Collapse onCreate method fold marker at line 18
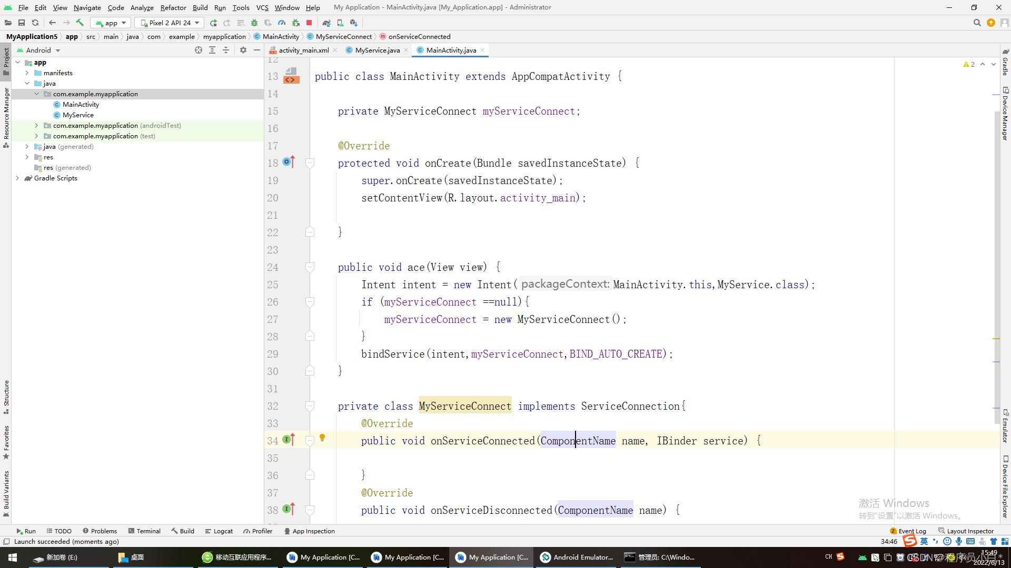The height and width of the screenshot is (568, 1011). (310, 163)
